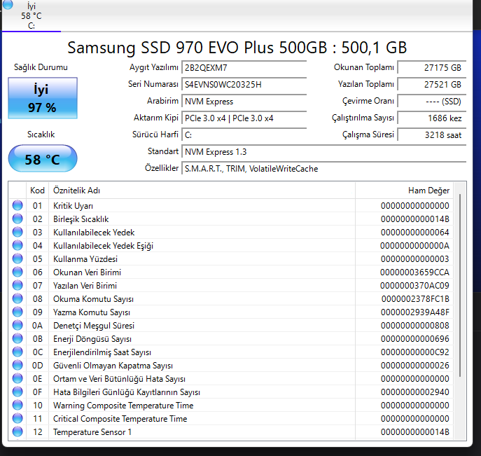The height and width of the screenshot is (456, 481).
Task: Select the Kullanma Yüzdesi attribute name
Action: point(85,259)
